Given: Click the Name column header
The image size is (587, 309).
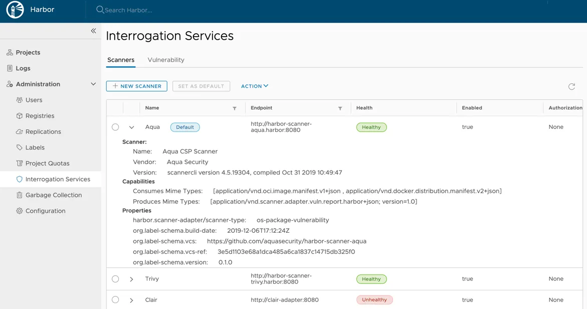Looking at the screenshot, I should (152, 108).
